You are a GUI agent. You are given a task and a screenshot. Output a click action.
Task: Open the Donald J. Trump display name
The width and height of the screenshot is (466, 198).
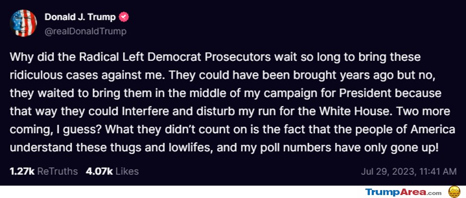(80, 17)
